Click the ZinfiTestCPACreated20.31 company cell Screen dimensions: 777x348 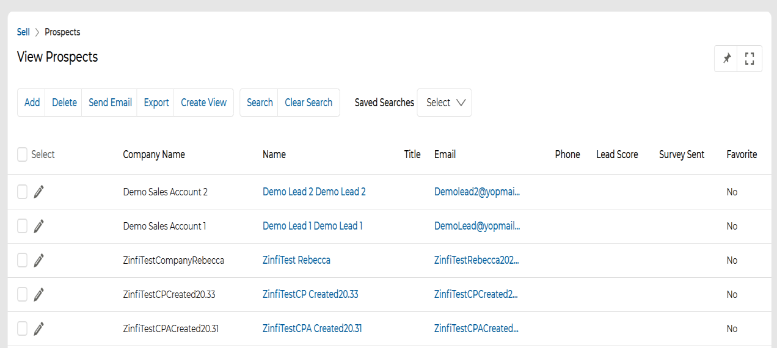point(171,328)
